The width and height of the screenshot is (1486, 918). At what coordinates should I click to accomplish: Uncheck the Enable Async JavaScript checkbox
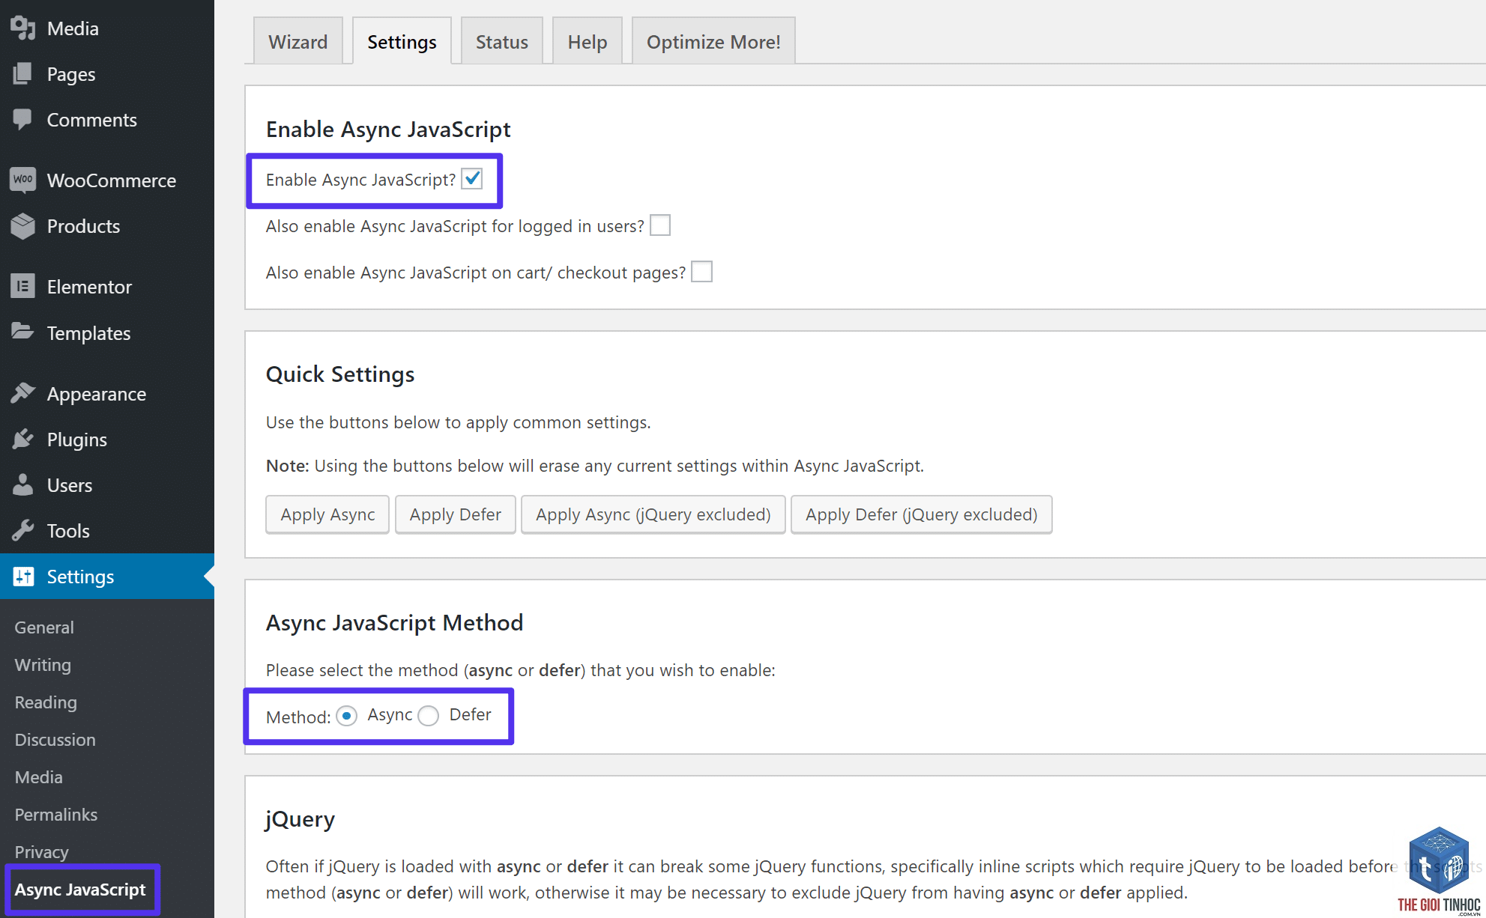[x=472, y=179]
